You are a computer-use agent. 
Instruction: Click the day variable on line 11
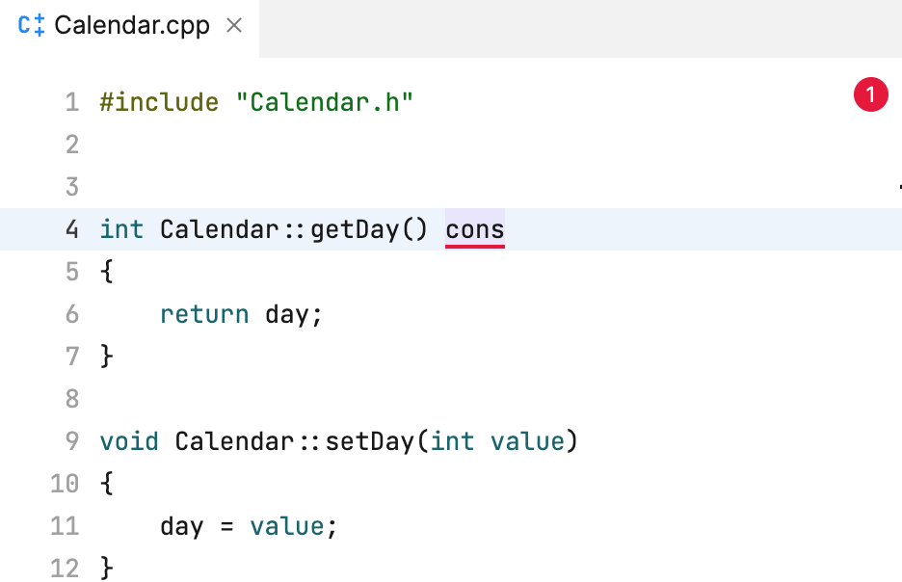pyautogui.click(x=182, y=526)
